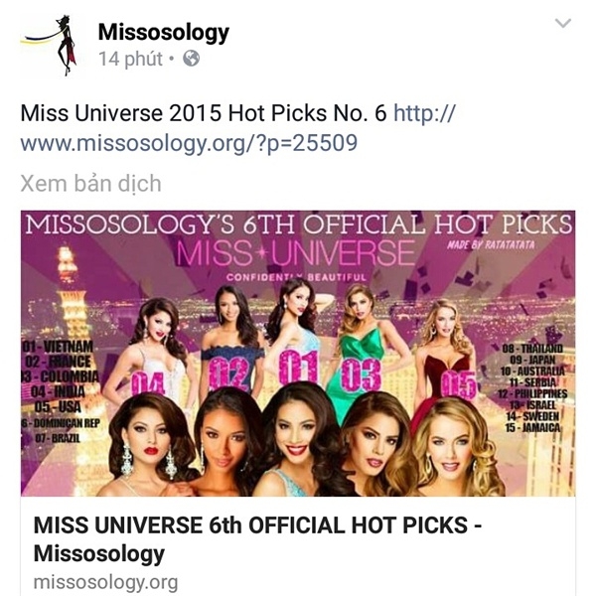This screenshot has width=596, height=596.
Task: Open the Missosology page profile picture
Action: [49, 46]
